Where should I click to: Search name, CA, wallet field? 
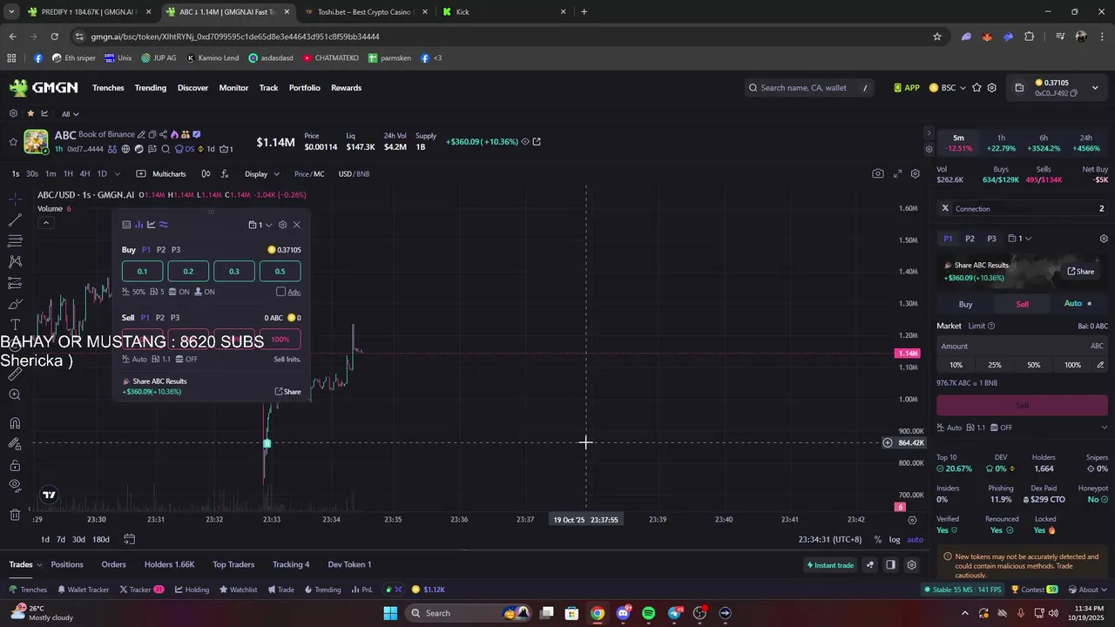809,88
